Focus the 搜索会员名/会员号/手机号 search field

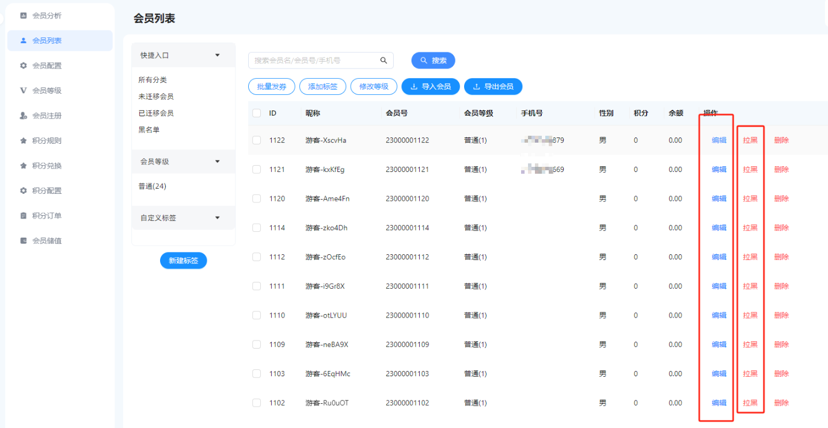[x=321, y=60]
